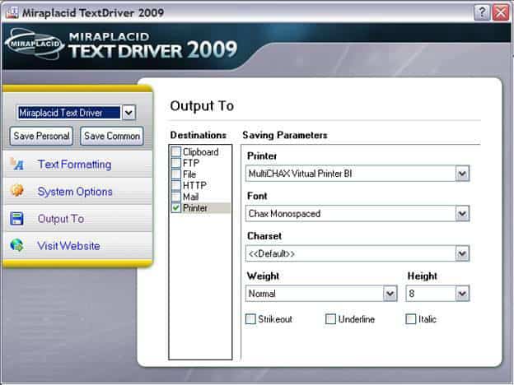Enable the Italic font checkbox
Screen dimensions: 514x385
[x=411, y=319]
